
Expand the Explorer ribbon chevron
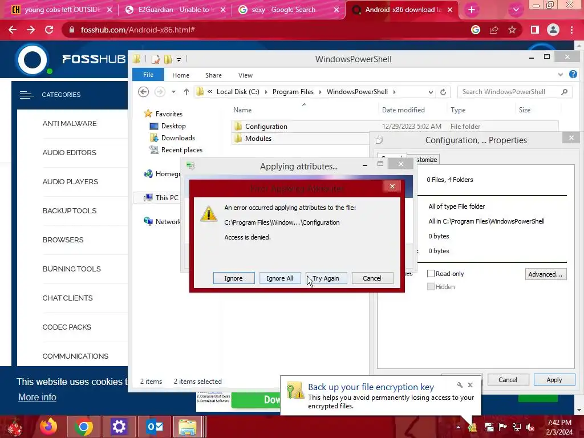pyautogui.click(x=561, y=75)
